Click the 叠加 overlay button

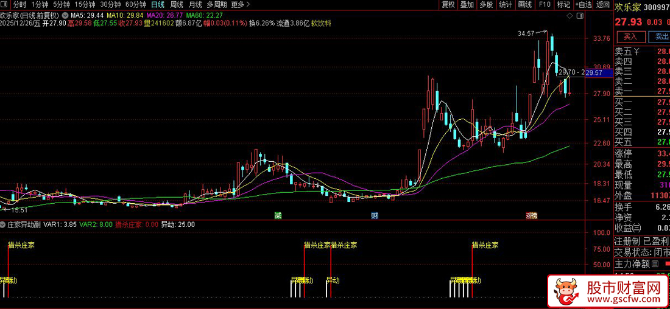[x=467, y=5]
